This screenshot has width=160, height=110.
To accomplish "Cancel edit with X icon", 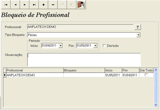I will pyautogui.click(x=72, y=5).
